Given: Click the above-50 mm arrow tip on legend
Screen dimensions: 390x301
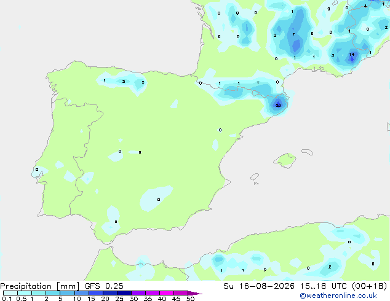Looking at the screenshot, I should (195, 294).
